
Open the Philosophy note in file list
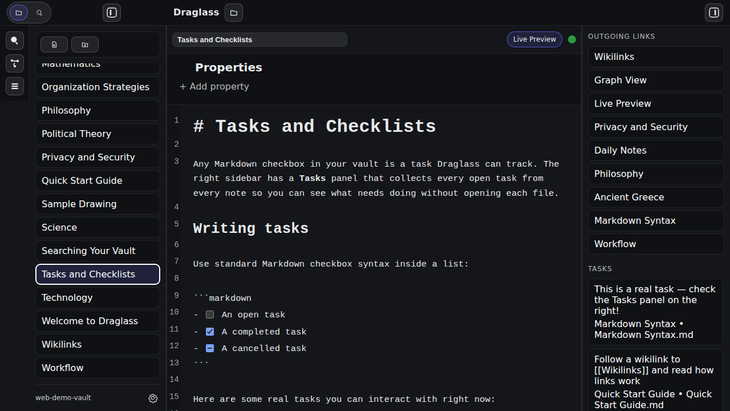[98, 111]
